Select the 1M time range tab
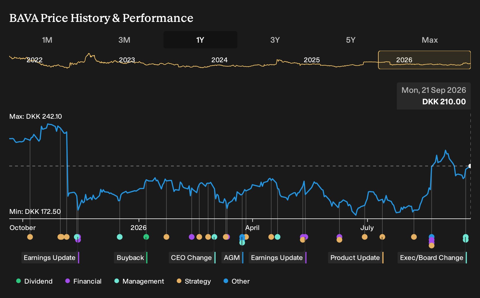 click(x=47, y=40)
